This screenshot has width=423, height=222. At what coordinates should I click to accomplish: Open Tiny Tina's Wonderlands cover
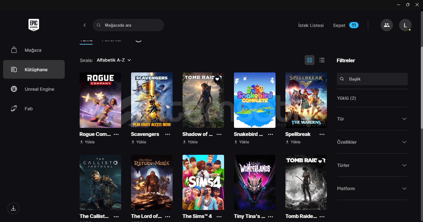(x=255, y=182)
